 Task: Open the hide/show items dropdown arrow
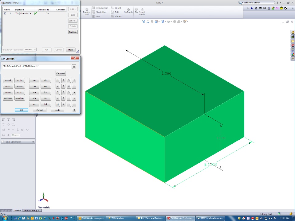(x=171, y=22)
